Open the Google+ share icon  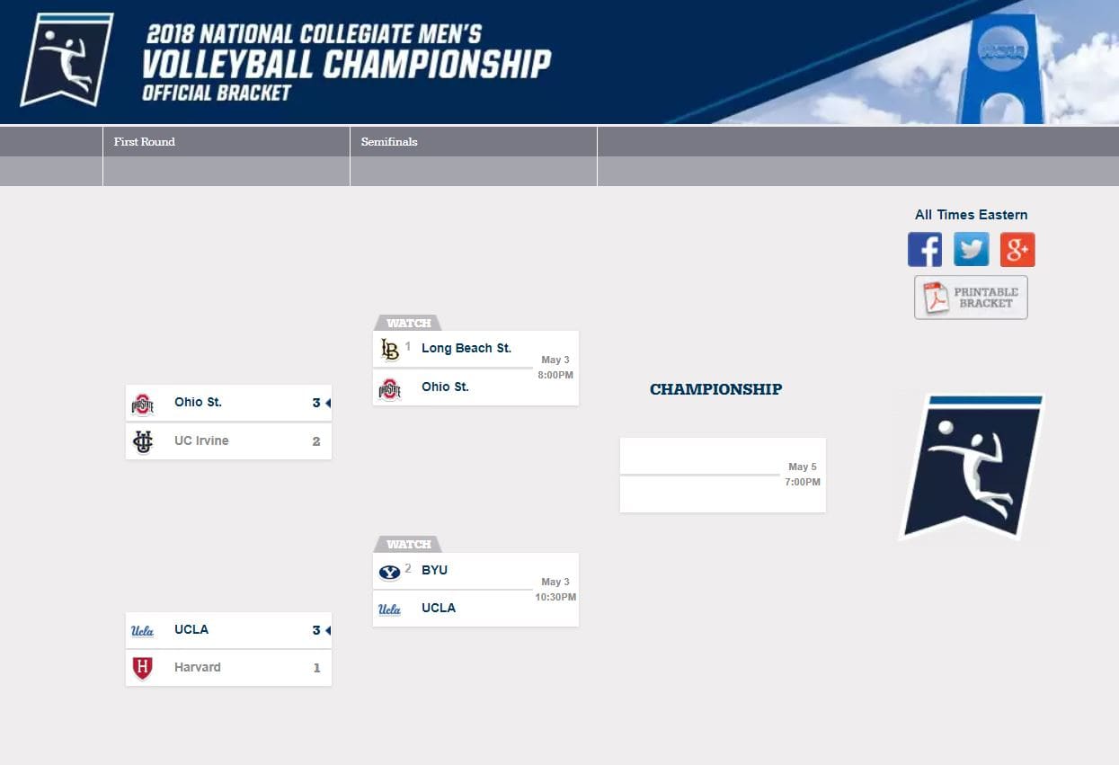(x=1017, y=248)
